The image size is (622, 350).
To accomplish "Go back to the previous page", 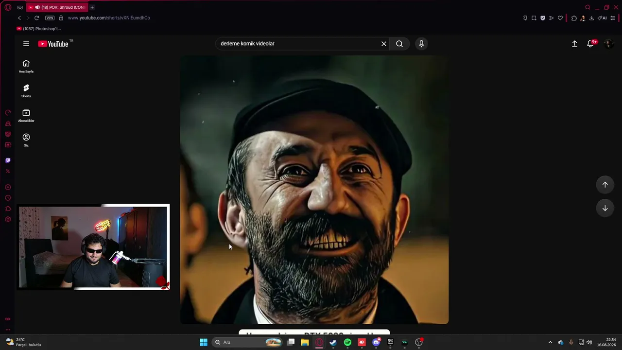I will (x=19, y=18).
